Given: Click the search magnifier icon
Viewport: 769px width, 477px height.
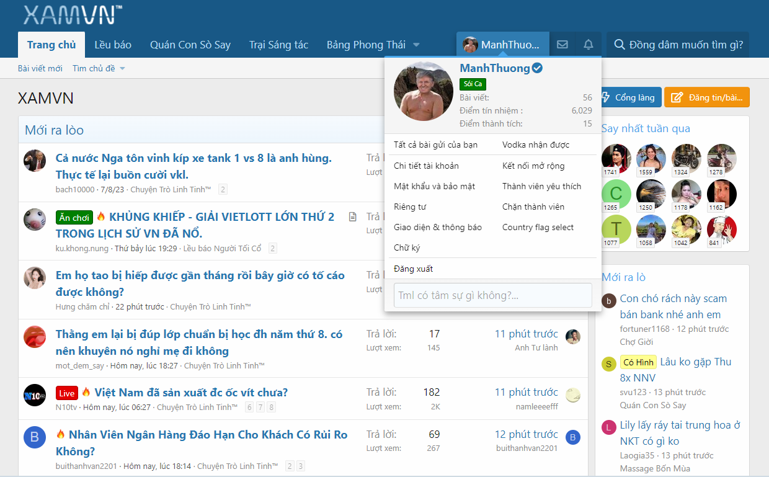Looking at the screenshot, I should coord(619,45).
